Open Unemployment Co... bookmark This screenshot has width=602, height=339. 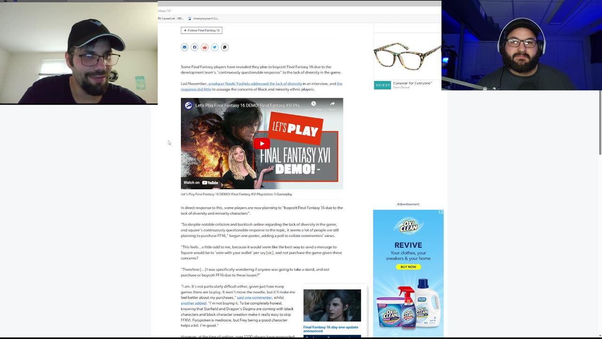point(204,18)
